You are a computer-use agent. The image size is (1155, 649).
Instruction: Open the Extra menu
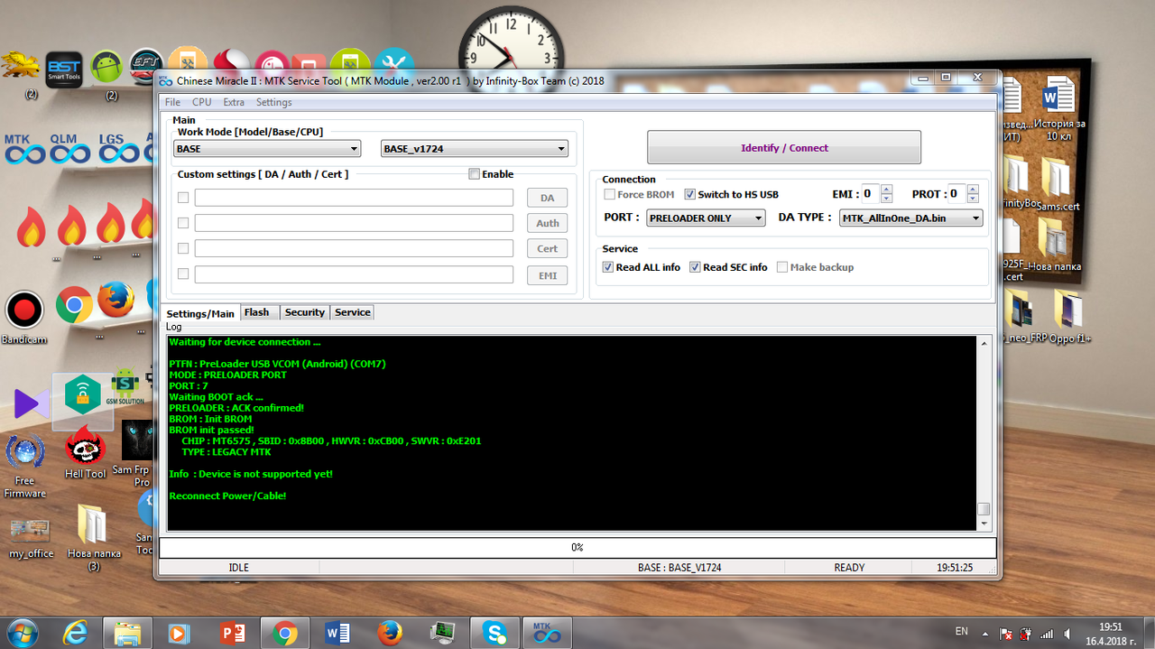pyautogui.click(x=234, y=102)
